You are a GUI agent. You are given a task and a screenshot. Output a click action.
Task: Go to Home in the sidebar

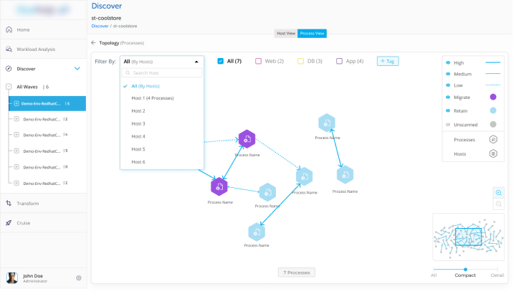tap(23, 30)
